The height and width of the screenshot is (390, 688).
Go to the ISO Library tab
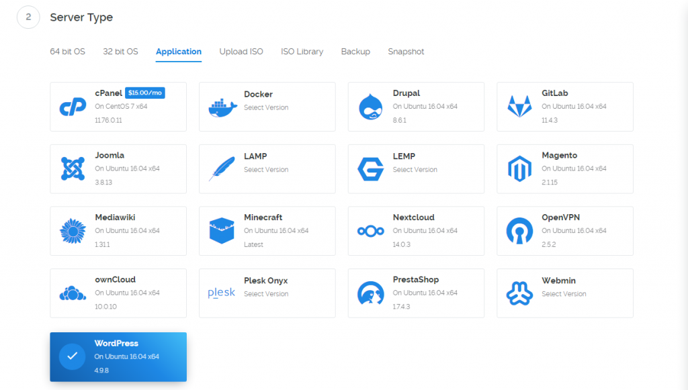(x=302, y=52)
